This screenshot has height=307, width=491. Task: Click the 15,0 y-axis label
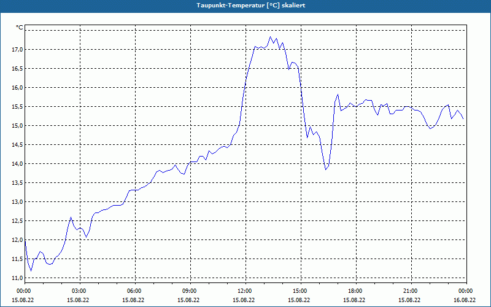pyautogui.click(x=18, y=126)
